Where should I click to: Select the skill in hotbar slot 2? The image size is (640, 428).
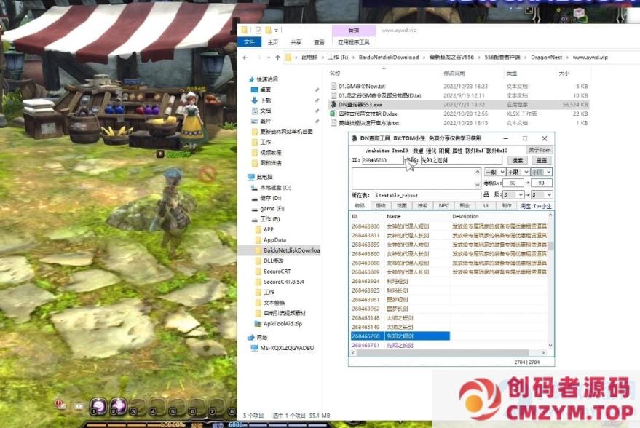[119, 406]
